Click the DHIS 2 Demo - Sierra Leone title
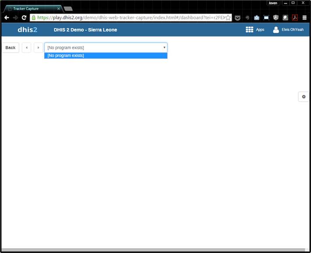Viewport: 311px width, 253px height. pyautogui.click(x=85, y=30)
